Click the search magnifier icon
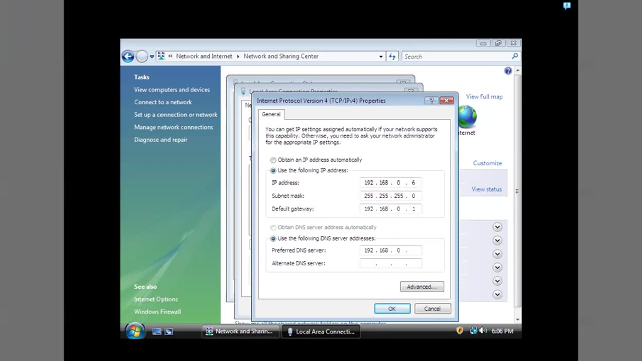The width and height of the screenshot is (642, 361). point(515,56)
